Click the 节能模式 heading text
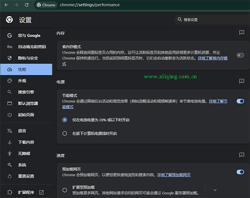250x198 pixels. coord(70,96)
